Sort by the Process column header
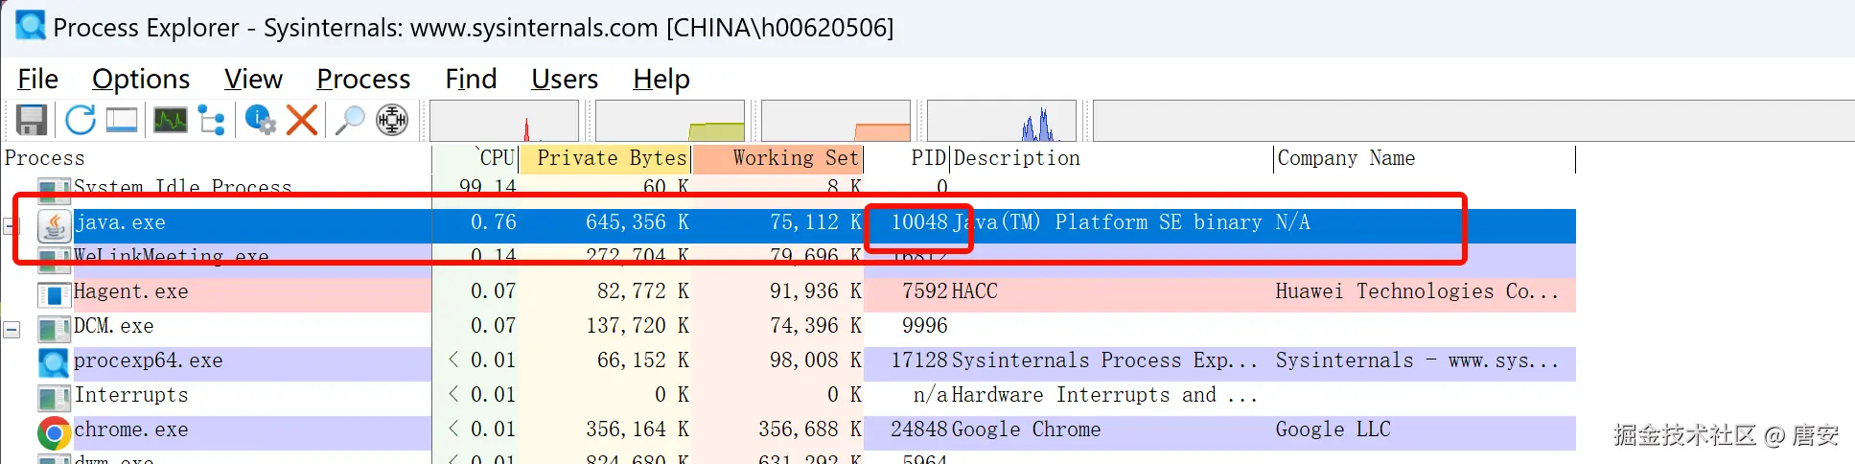 pos(216,158)
